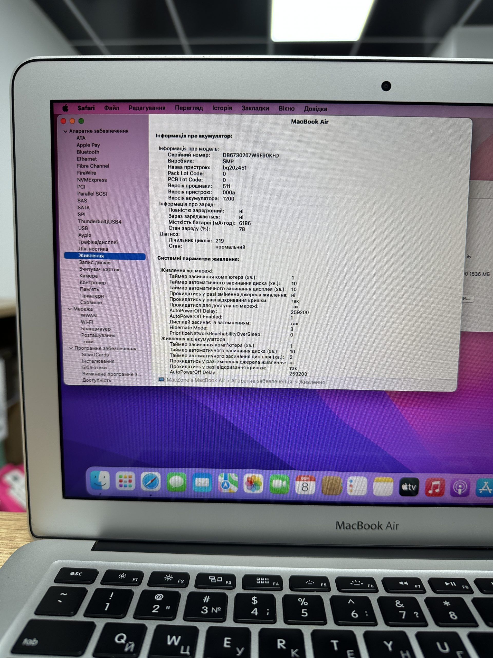
Task: Open Launchpad in the Dock
Action: pyautogui.click(x=125, y=481)
